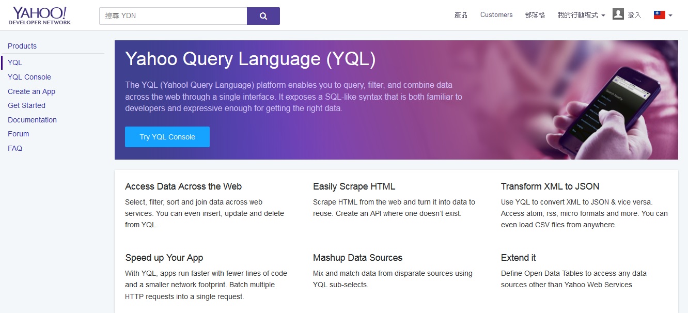Open the Get Started sidebar link
688x313 pixels.
(26, 105)
